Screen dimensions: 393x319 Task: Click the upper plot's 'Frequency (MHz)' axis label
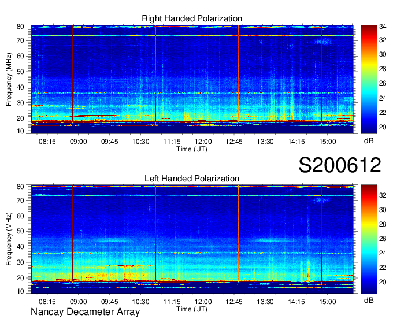(x=9, y=79)
